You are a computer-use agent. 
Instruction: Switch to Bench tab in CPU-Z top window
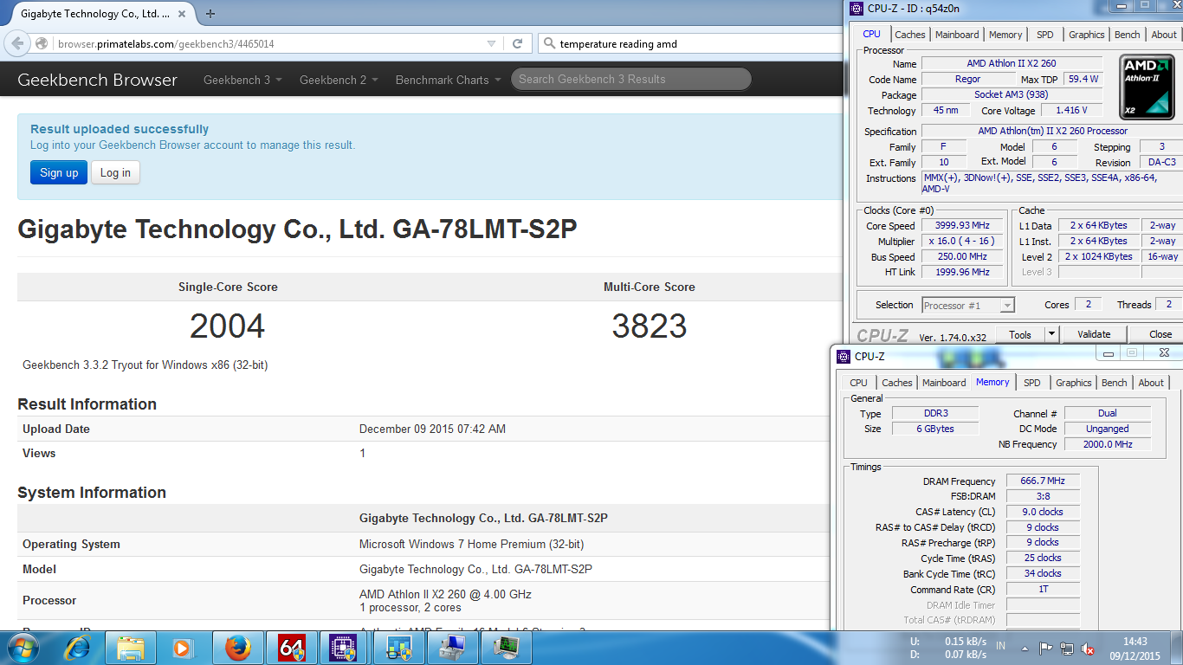tap(1127, 35)
